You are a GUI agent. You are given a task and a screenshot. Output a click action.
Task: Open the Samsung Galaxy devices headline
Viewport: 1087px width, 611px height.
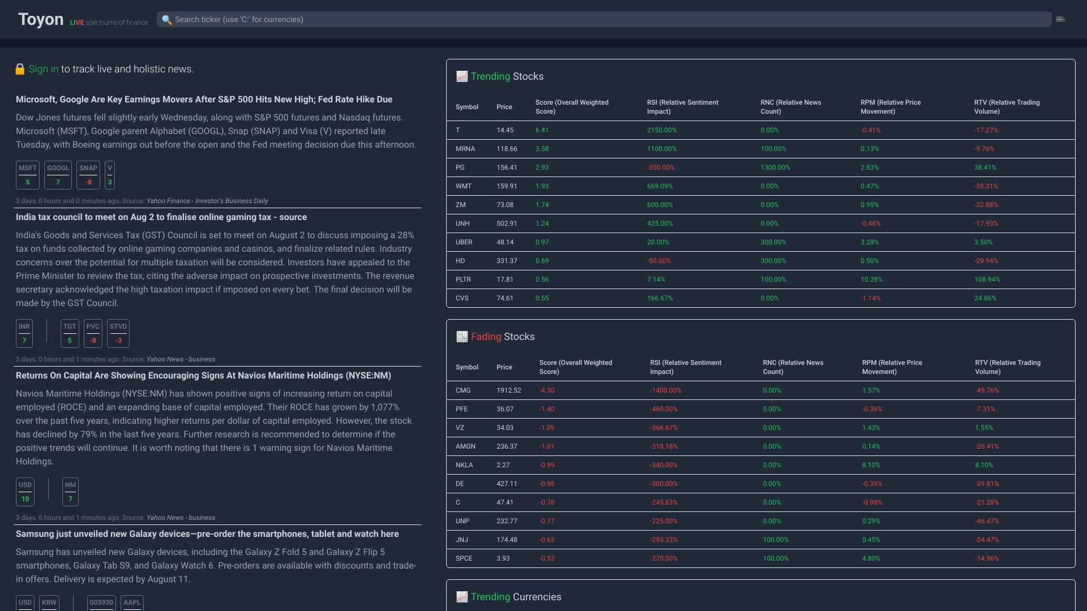coord(207,533)
